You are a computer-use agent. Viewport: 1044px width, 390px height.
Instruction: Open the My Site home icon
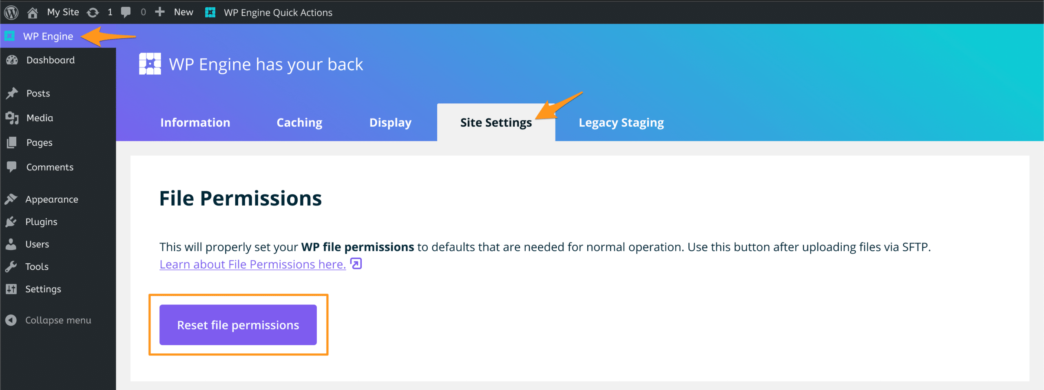[33, 13]
